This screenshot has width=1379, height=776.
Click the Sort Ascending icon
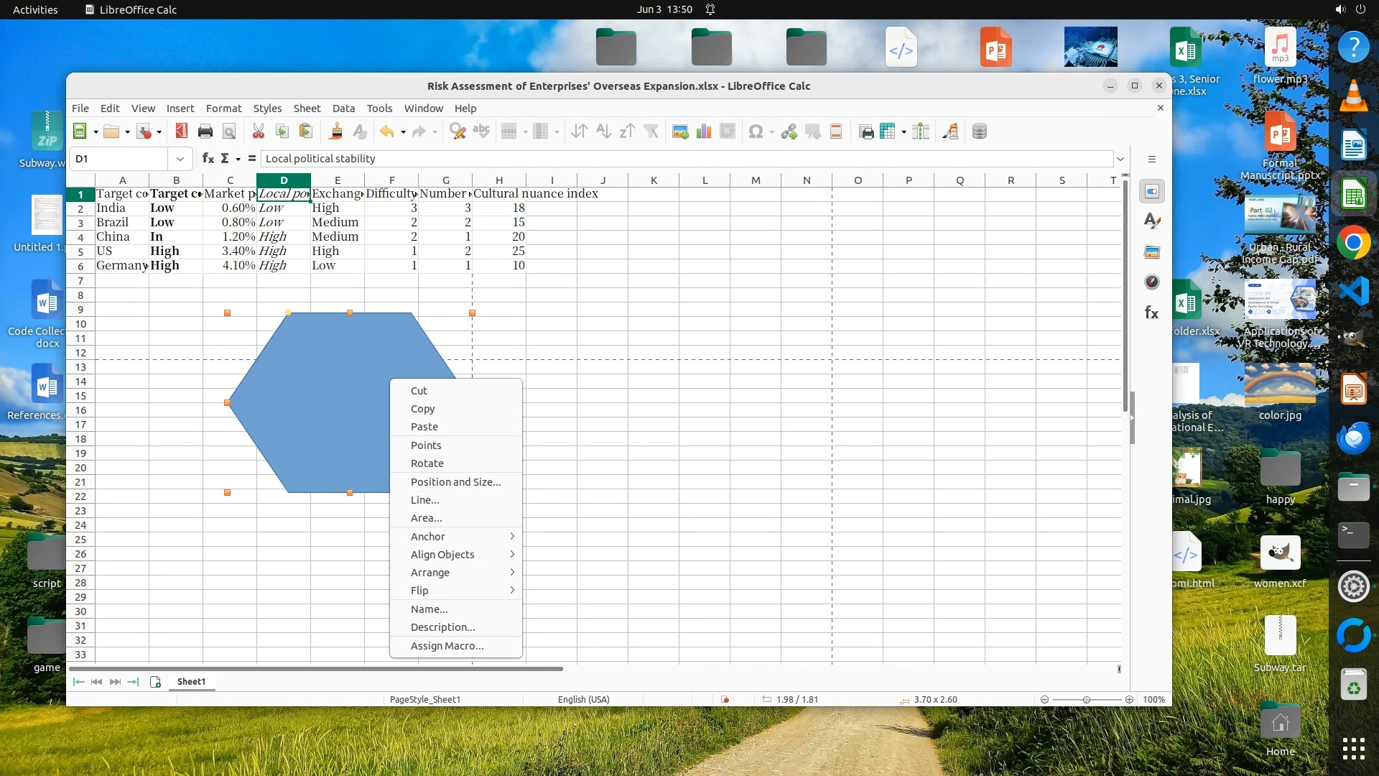(603, 131)
